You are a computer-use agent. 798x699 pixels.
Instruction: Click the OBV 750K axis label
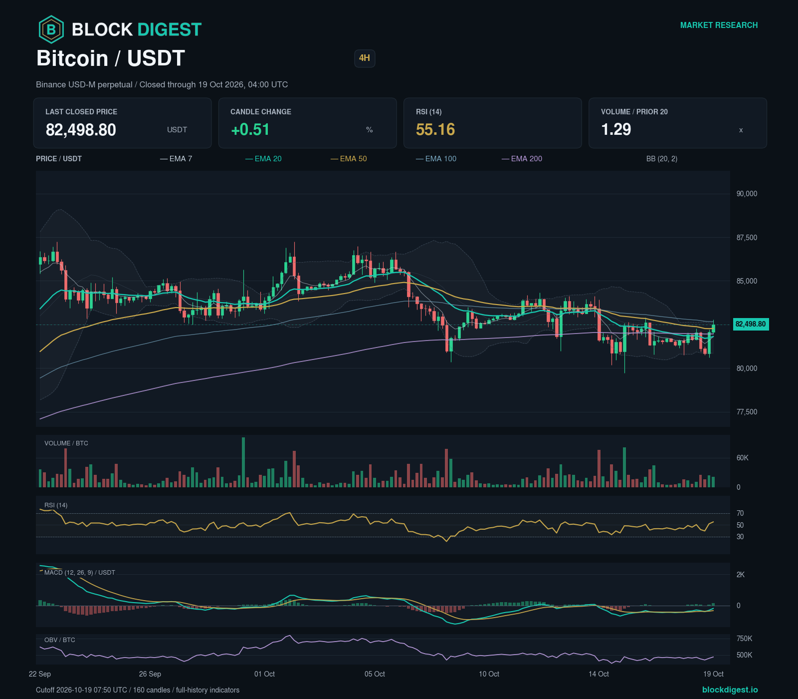pyautogui.click(x=744, y=639)
